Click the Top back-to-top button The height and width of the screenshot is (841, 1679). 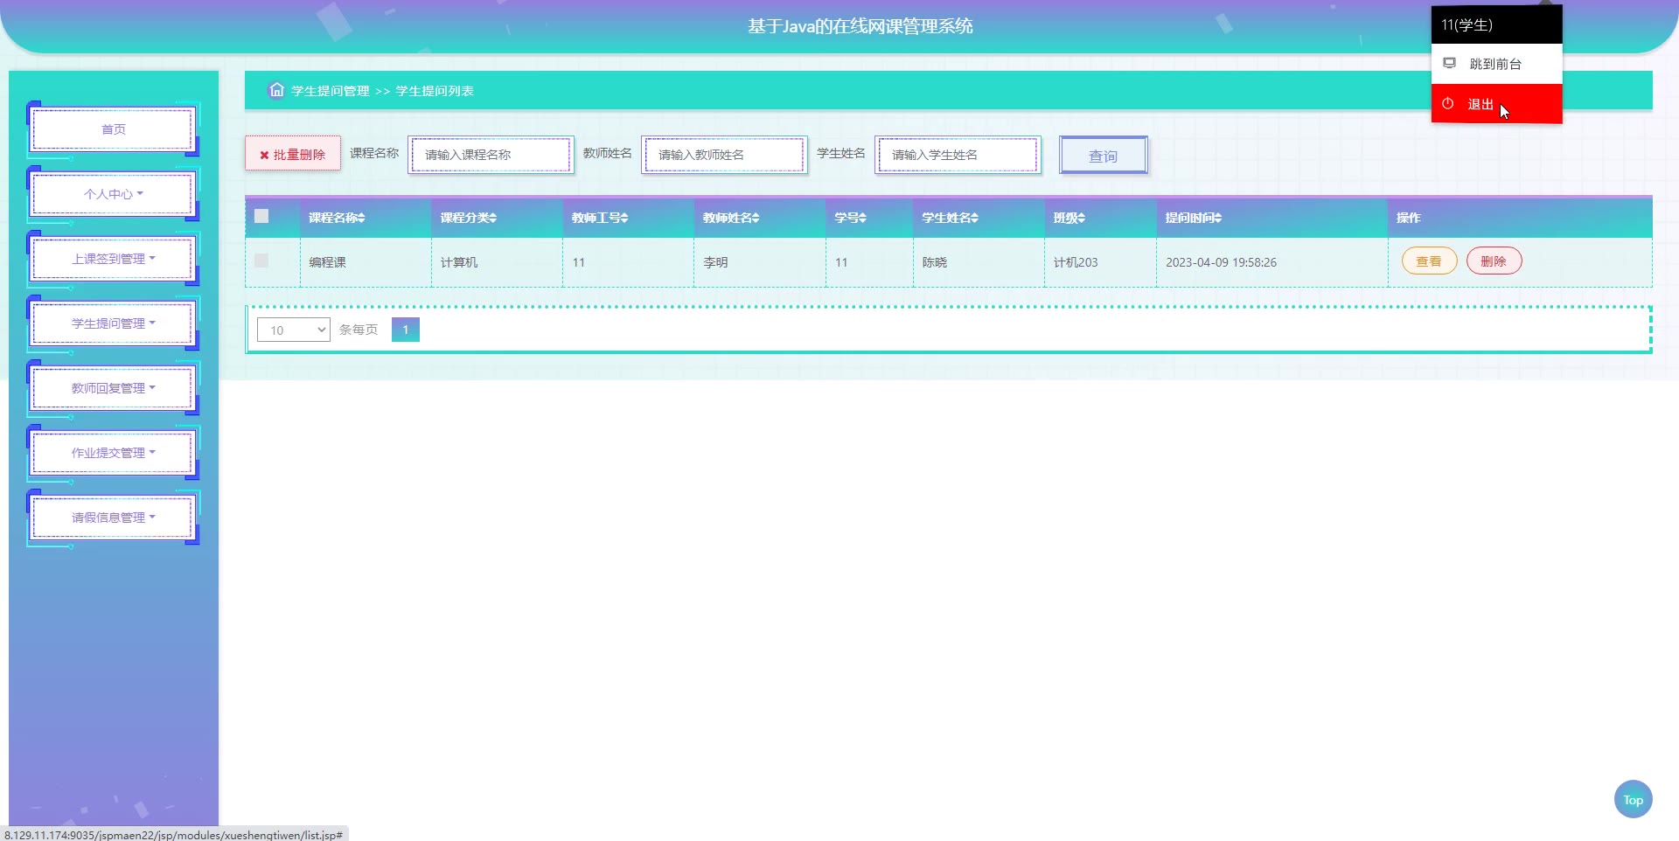(x=1633, y=799)
